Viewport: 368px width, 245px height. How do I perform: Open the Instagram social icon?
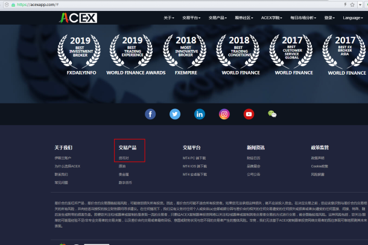(224, 114)
